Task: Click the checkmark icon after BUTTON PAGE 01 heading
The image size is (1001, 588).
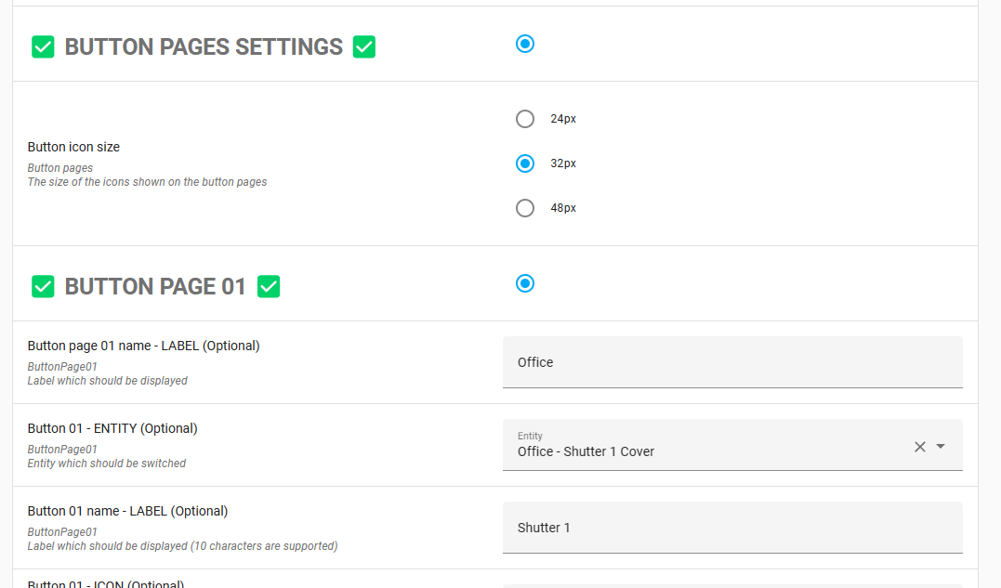Action: point(269,286)
